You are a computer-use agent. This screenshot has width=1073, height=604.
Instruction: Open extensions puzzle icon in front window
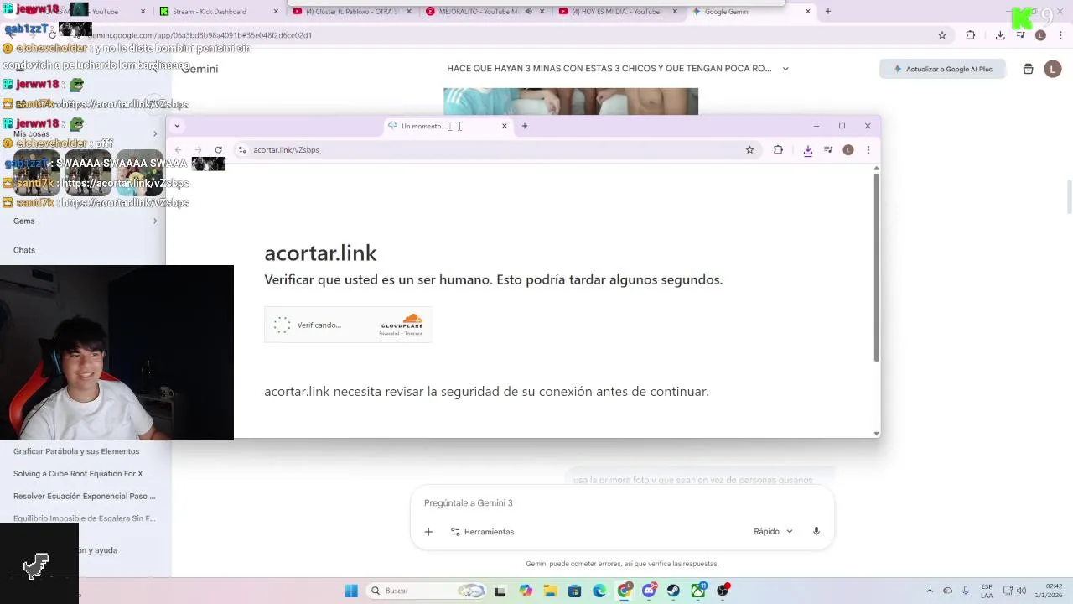[x=778, y=150]
